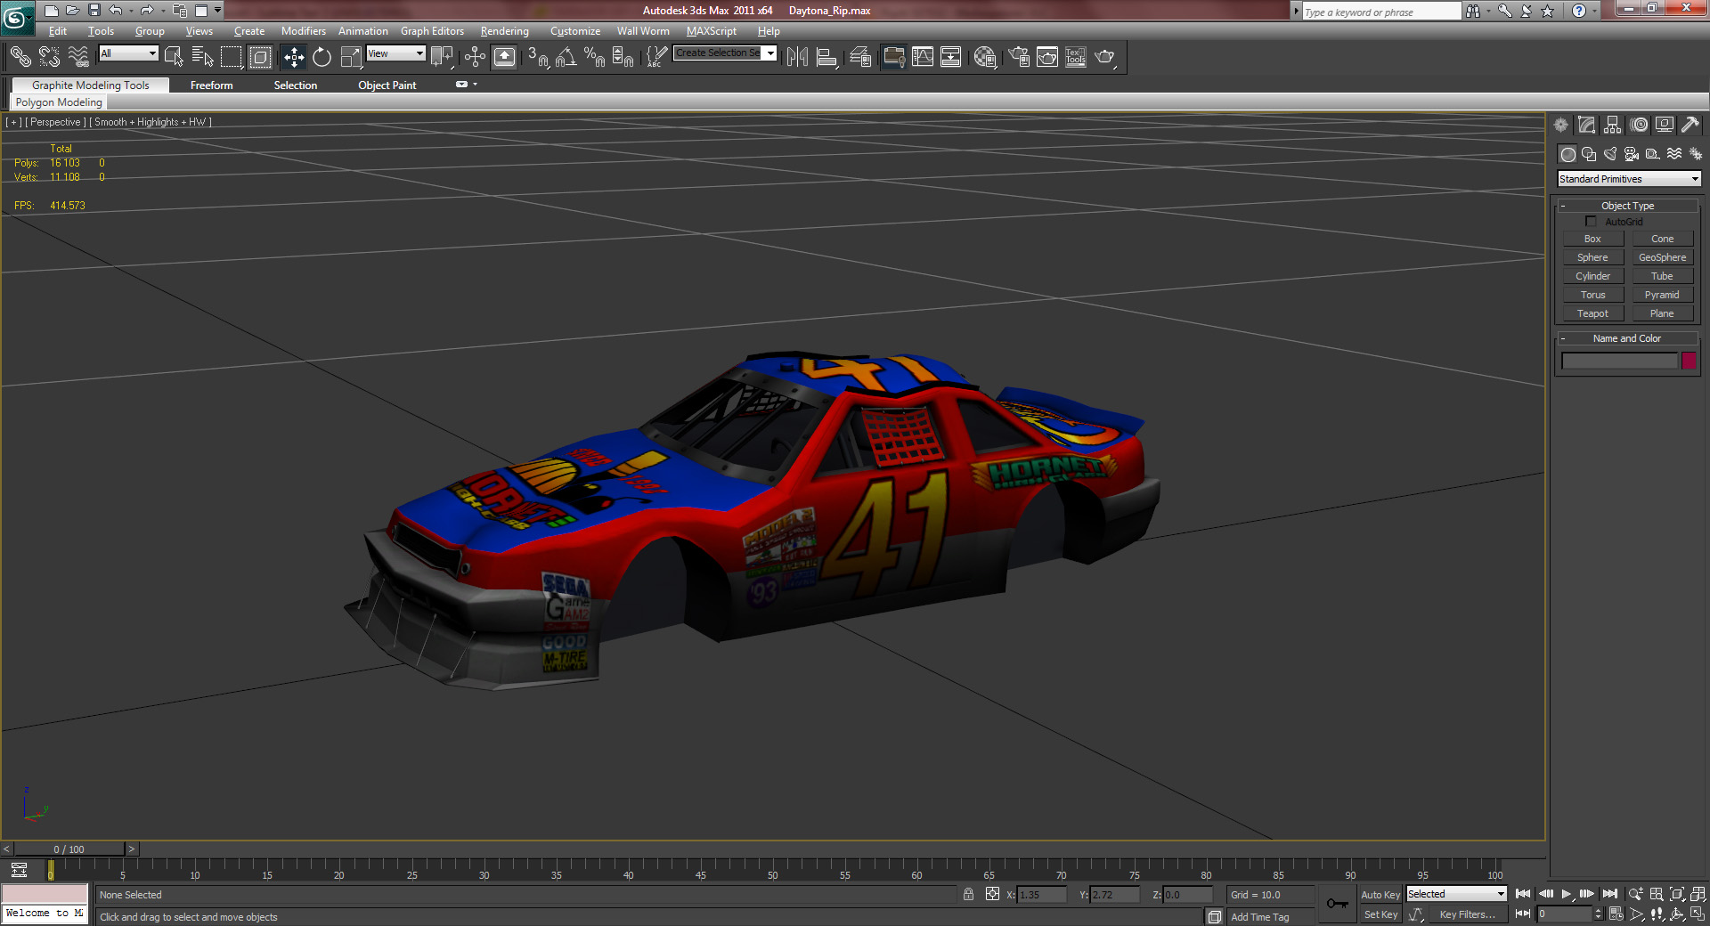Open the object color swatch
The width and height of the screenshot is (1710, 926).
coord(1689,361)
